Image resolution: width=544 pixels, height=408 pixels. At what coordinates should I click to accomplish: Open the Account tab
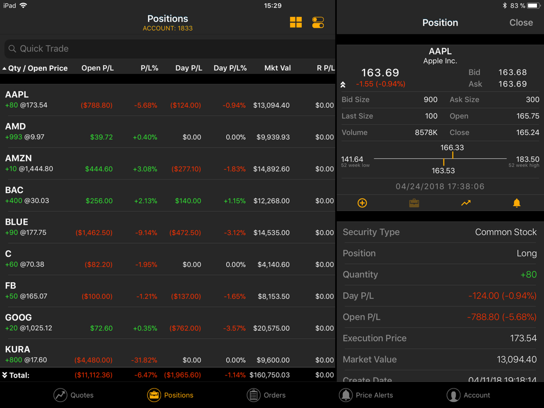pyautogui.click(x=468, y=395)
